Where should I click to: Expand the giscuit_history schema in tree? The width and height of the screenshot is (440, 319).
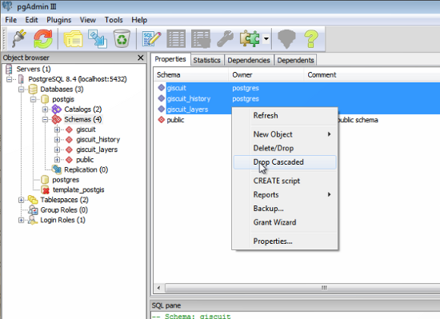[x=57, y=140]
